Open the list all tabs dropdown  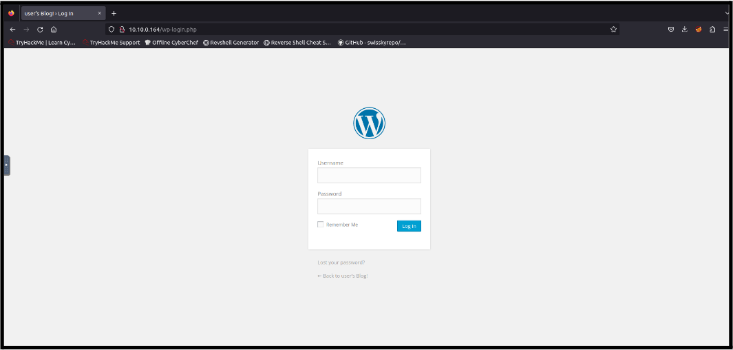[727, 13]
